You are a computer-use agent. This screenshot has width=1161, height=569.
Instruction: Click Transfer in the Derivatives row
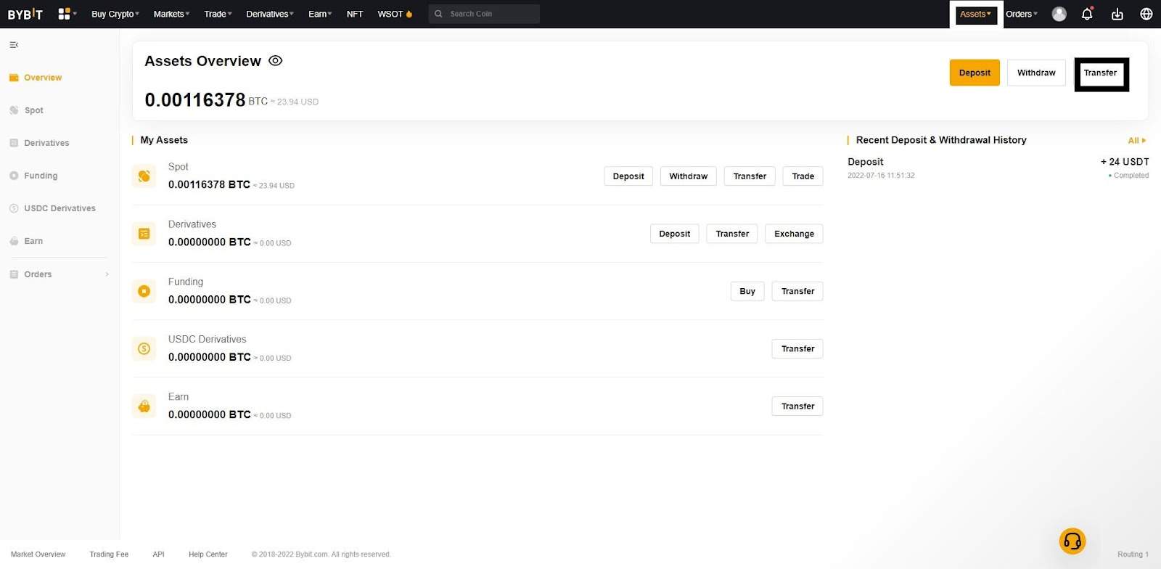pos(732,234)
